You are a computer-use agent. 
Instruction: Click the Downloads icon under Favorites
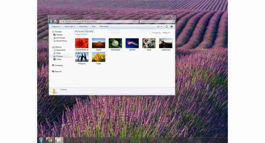click(55, 38)
